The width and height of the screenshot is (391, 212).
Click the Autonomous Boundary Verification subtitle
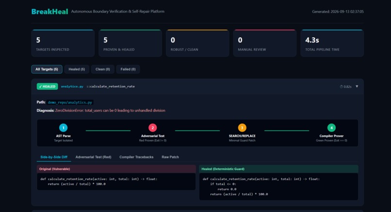(x=118, y=11)
